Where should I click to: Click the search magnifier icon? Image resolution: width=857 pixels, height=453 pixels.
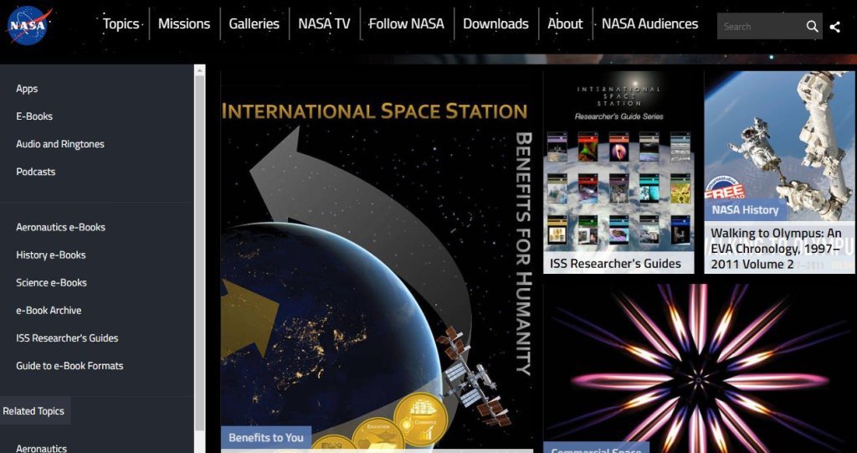point(812,26)
